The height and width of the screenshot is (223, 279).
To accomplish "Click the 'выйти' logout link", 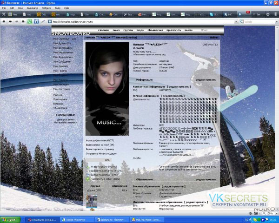I will point(188,30).
